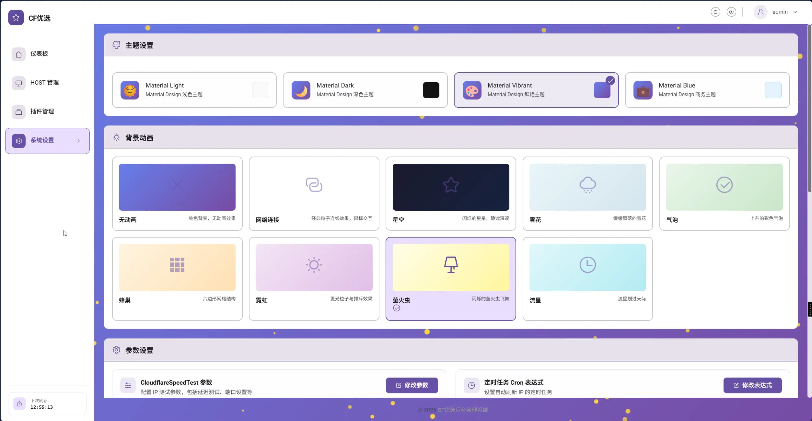812x421 pixels.
Task: Click the grid icon in 蜂巢 preview
Action: (177, 265)
